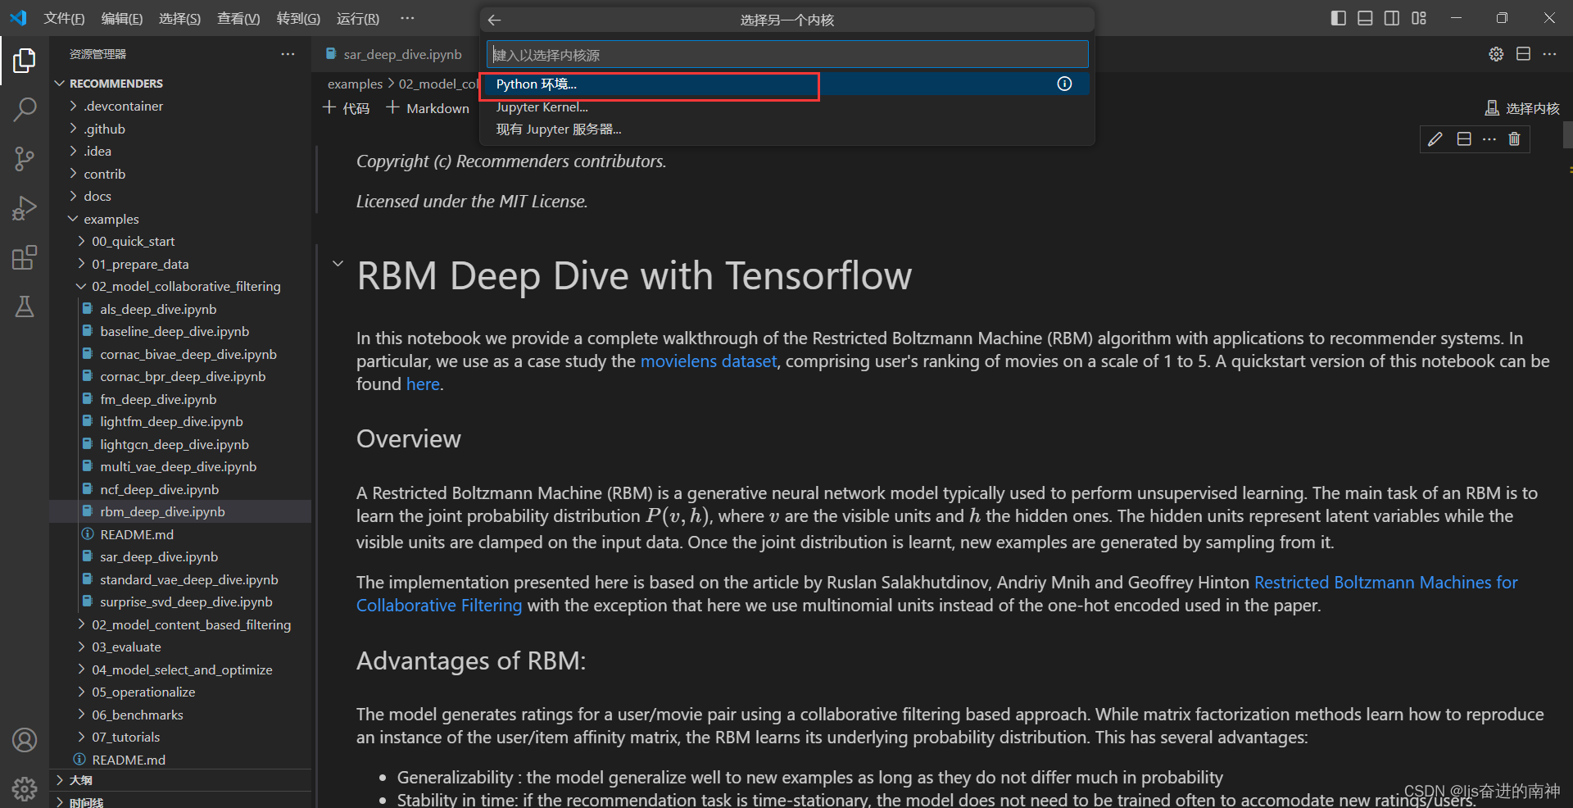This screenshot has width=1573, height=808.
Task: Open the Testing flask view
Action: pyautogui.click(x=25, y=306)
